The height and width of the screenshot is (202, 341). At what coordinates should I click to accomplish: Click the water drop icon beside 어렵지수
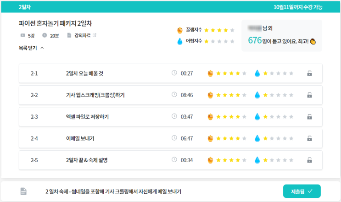(180, 41)
